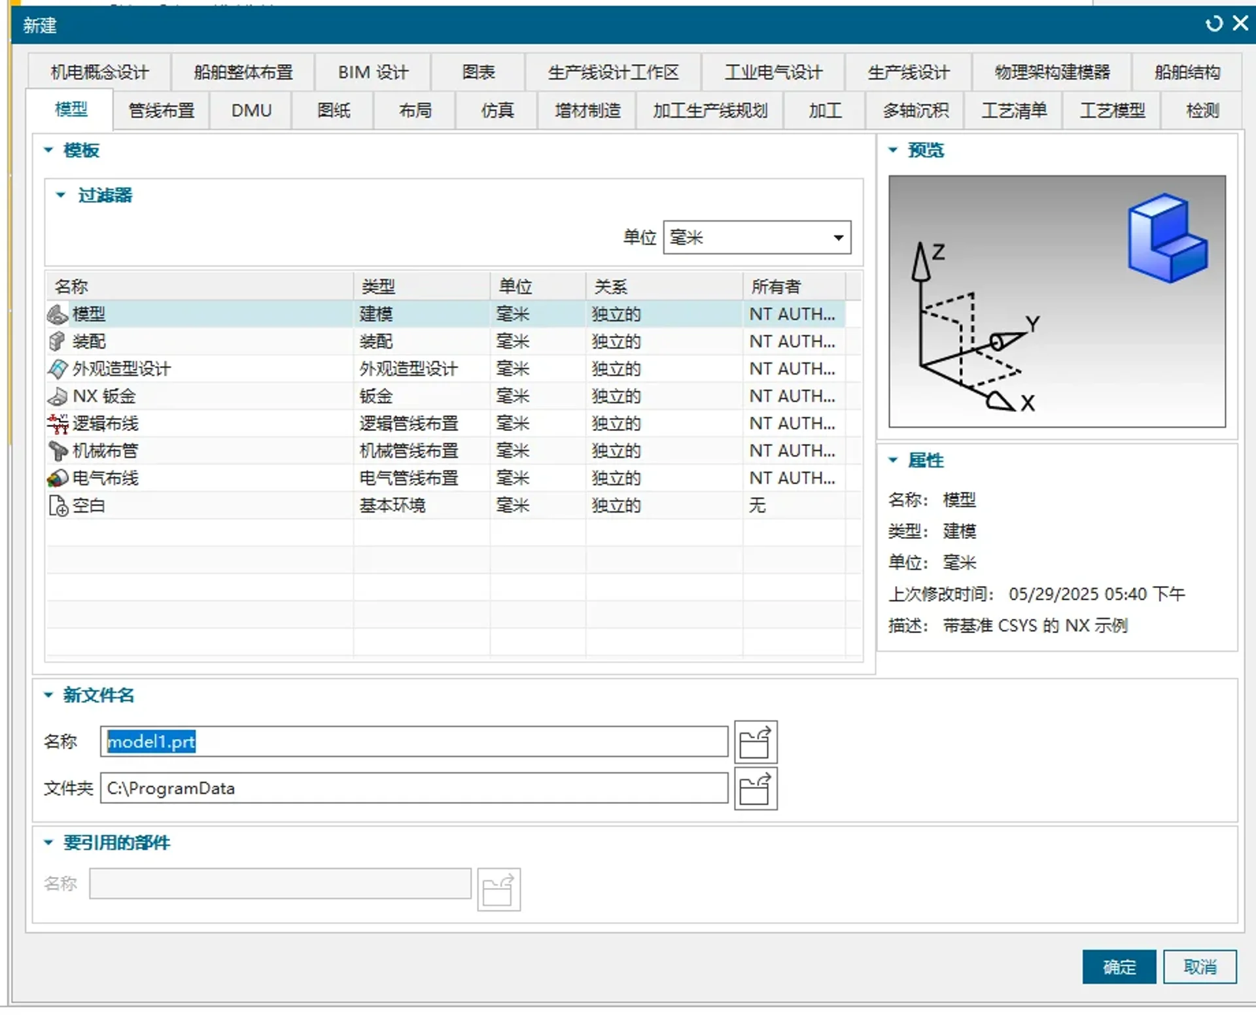Viewport: 1256px width, 1015px height.
Task: Select the 外观造型设计 template icon
Action: click(58, 369)
